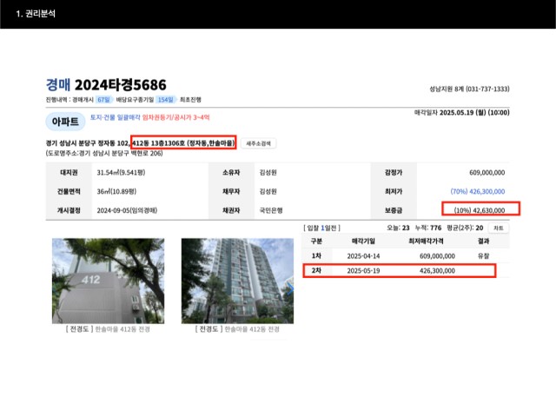
Task: Click the 매각기일 column header
Action: click(x=363, y=242)
